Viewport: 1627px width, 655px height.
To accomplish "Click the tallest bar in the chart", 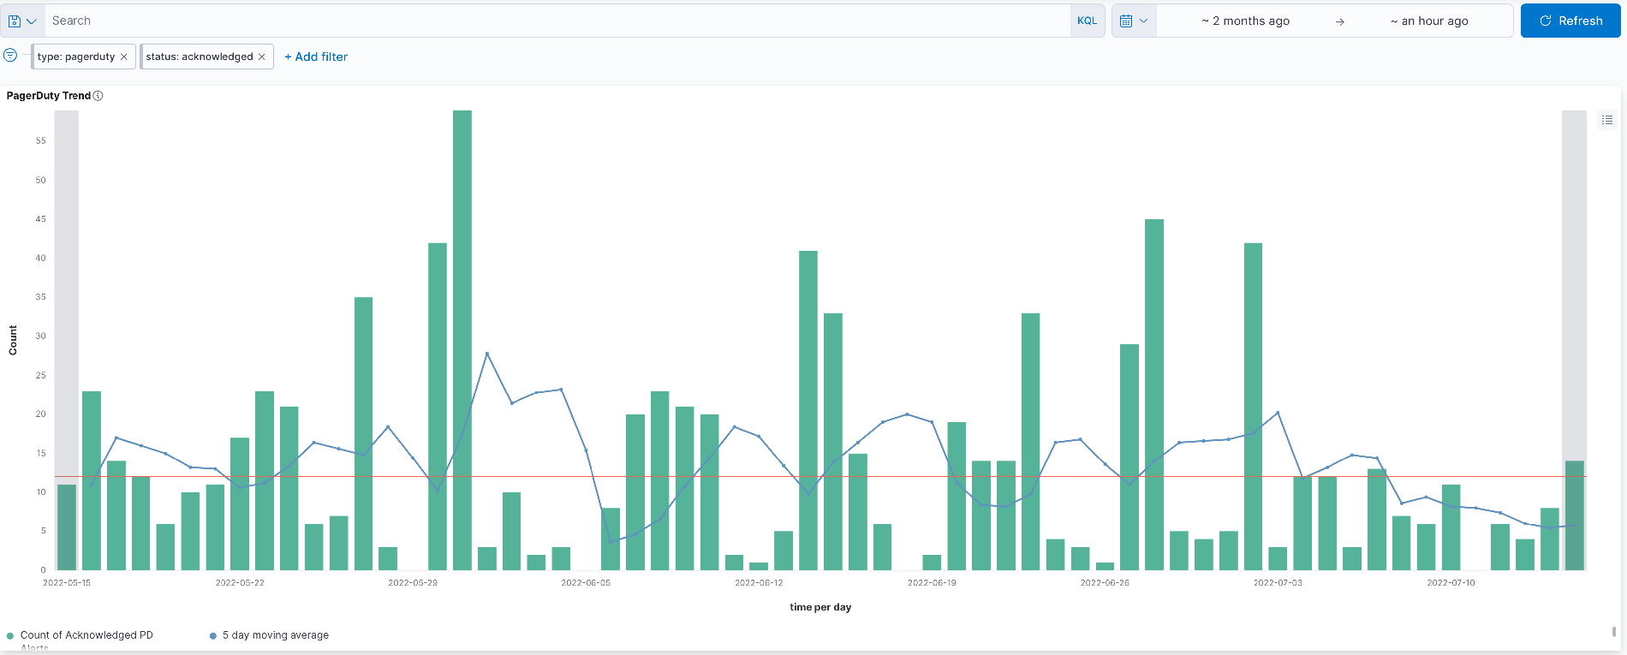I will point(462,342).
